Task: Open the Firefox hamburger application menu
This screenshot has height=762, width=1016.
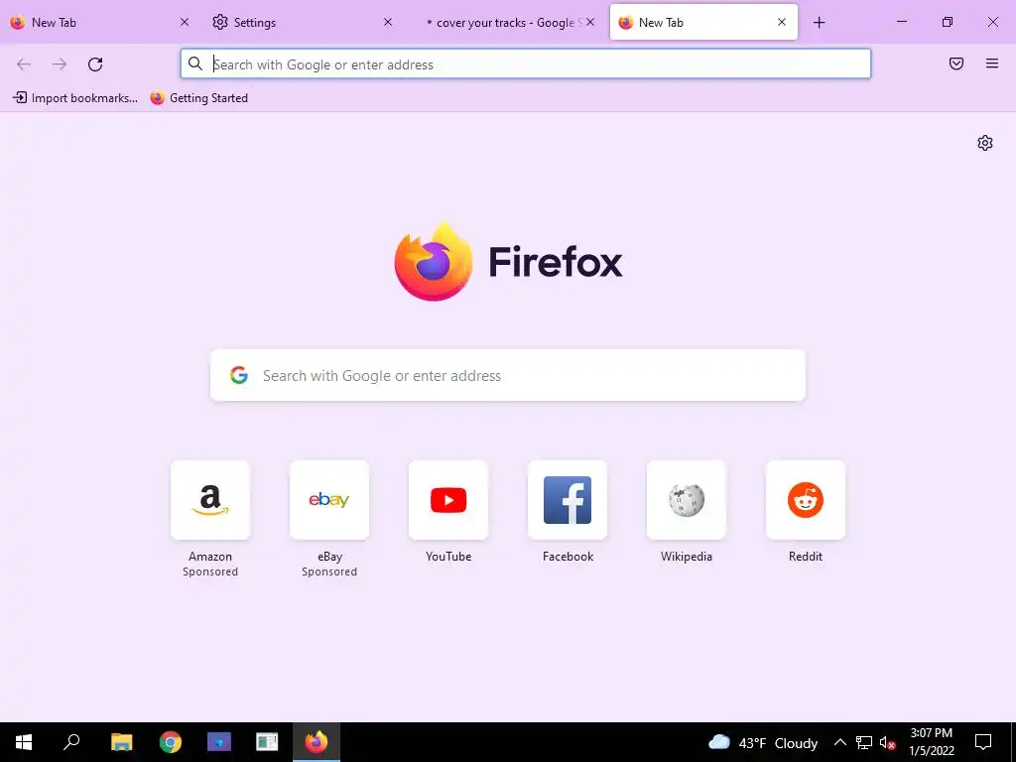Action: (x=992, y=63)
